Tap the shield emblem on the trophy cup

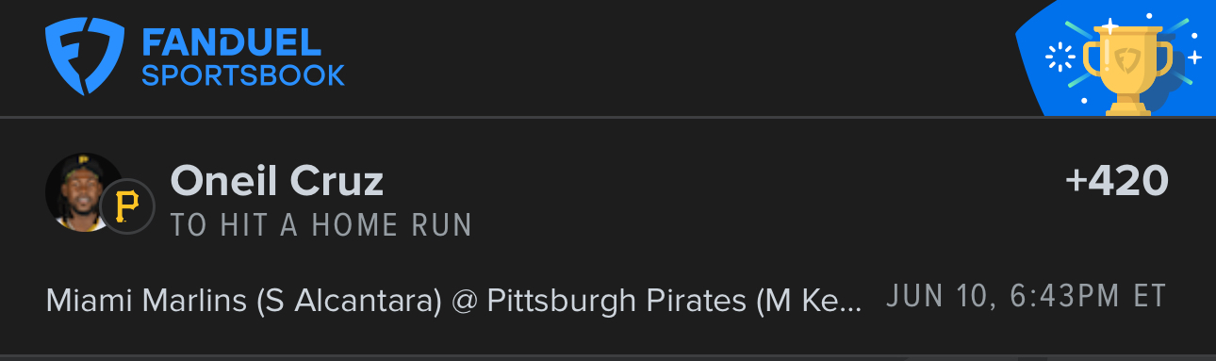coord(1127,61)
